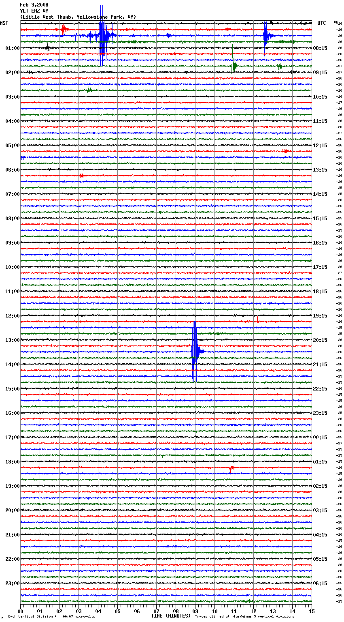Select the 05:00 MST row label
344x622 pixels.
tap(13, 146)
